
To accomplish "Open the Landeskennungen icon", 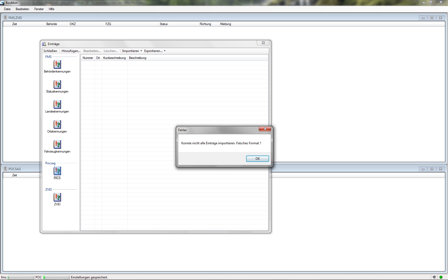I will tap(57, 105).
